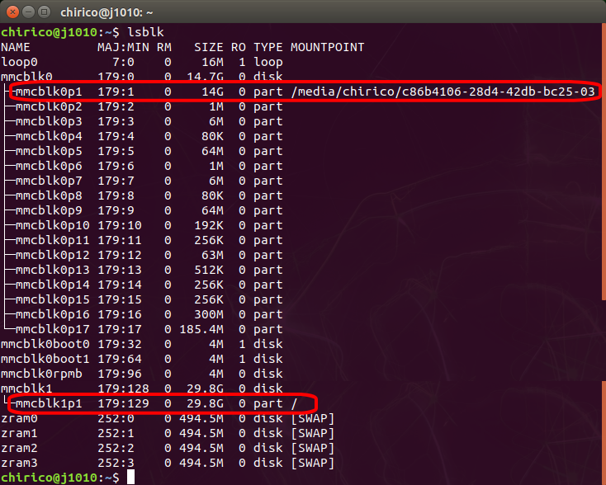Viewport: 606px width, 485px height.
Task: Click the terminal's vertical scrollbar
Action: [603, 165]
